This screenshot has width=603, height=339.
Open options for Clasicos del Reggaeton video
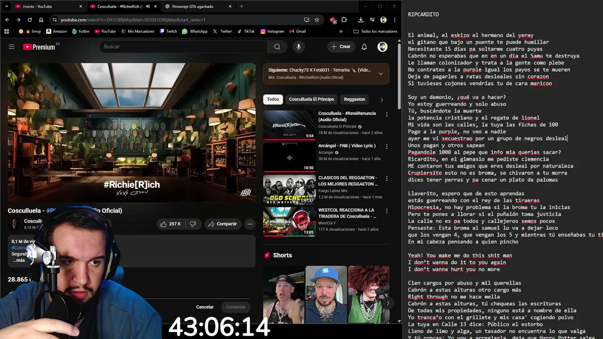[387, 178]
